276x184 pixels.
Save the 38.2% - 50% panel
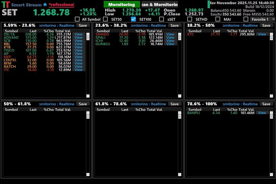[x=266, y=25]
